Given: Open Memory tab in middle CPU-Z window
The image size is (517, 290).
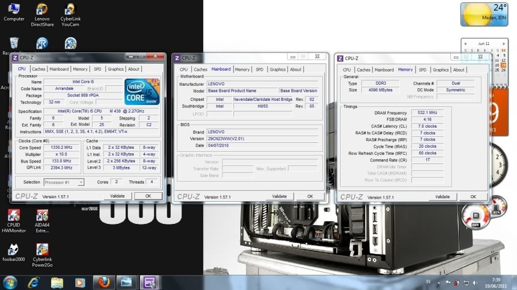Looking at the screenshot, I should pyautogui.click(x=243, y=70).
